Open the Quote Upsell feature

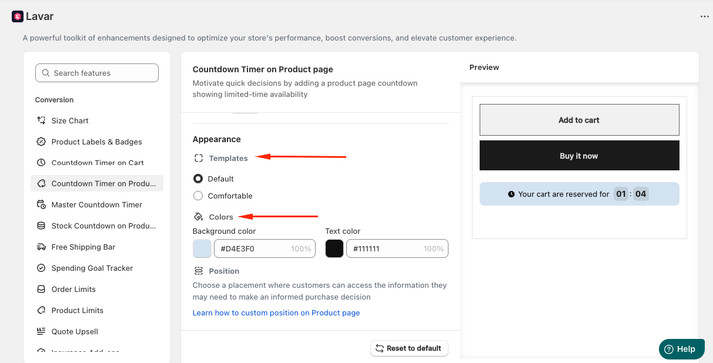click(75, 332)
